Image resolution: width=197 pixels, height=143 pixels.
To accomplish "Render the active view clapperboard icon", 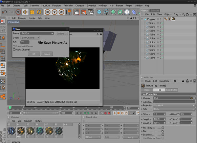I will 77,12.
